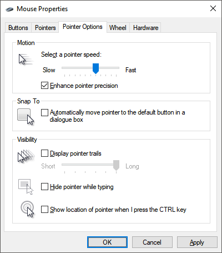Screen dimensions: 222x253
Task: Disable Enhance pointer precision checkbox
Action: click(x=44, y=86)
